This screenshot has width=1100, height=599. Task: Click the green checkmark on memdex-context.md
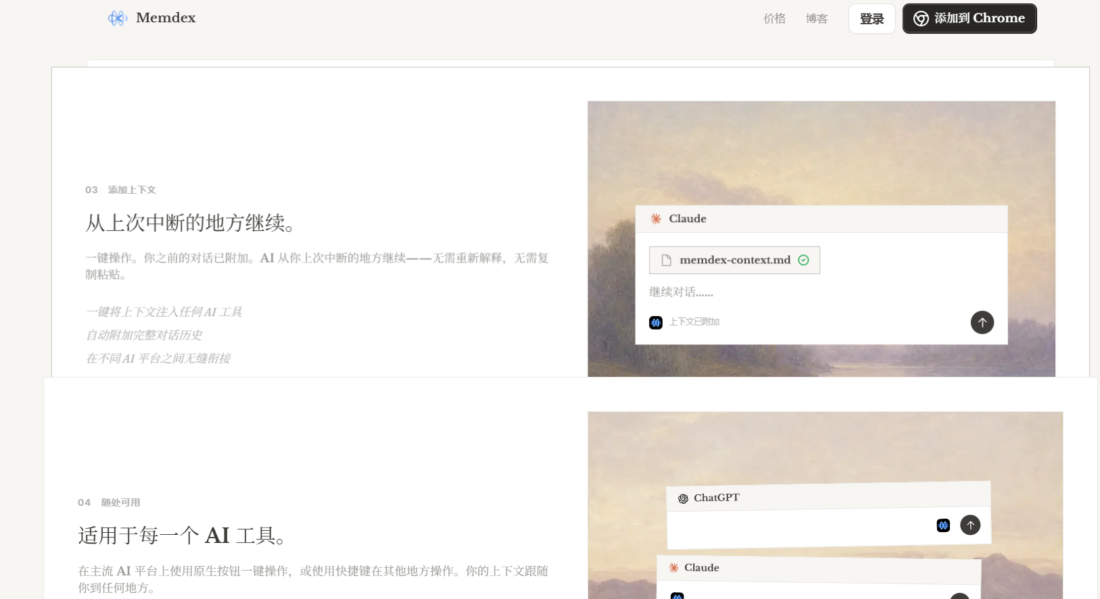pos(804,260)
